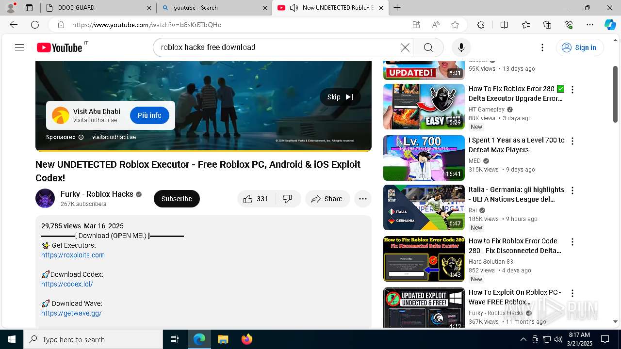The width and height of the screenshot is (621, 349).
Task: Open more actions menu beside Share
Action: pos(363,199)
